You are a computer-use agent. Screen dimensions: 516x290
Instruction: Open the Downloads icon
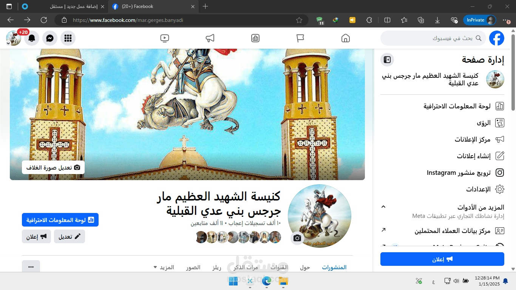437,20
